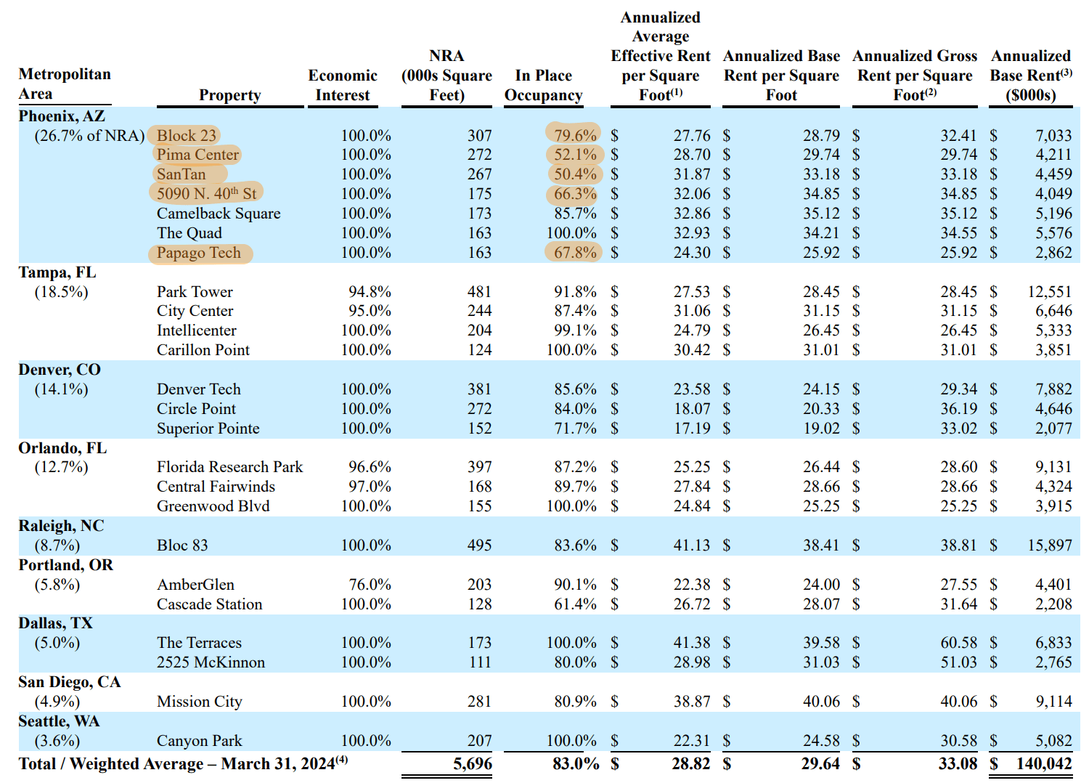1089x783 pixels.
Task: Click the Denver Tech property name
Action: (199, 389)
